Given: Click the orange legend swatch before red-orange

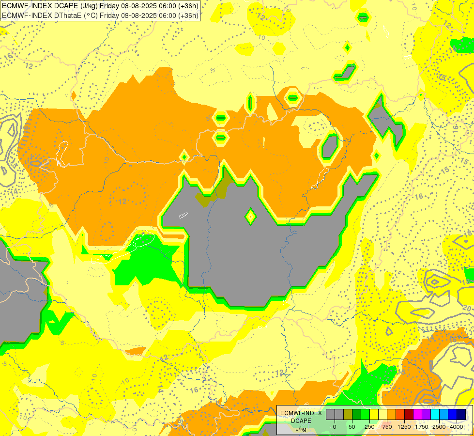Looking at the screenshot, I should pos(392,414).
